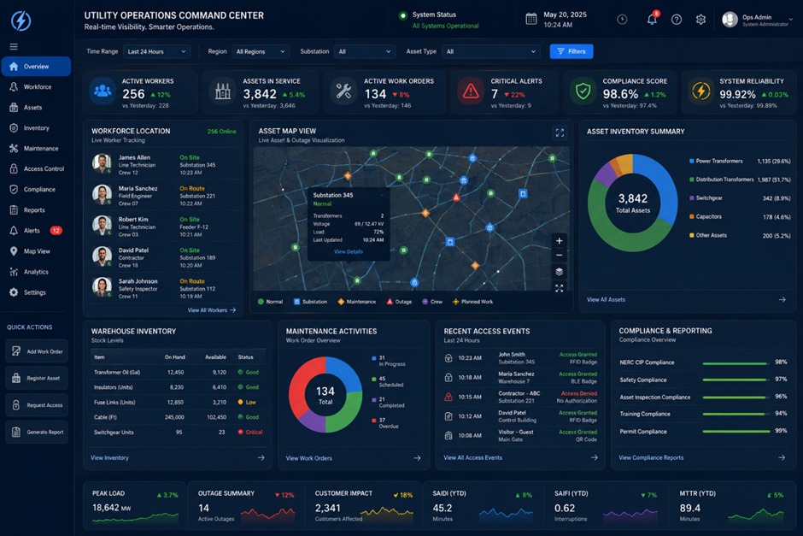Open the settings gear in header
The image size is (803, 536).
pyautogui.click(x=700, y=20)
